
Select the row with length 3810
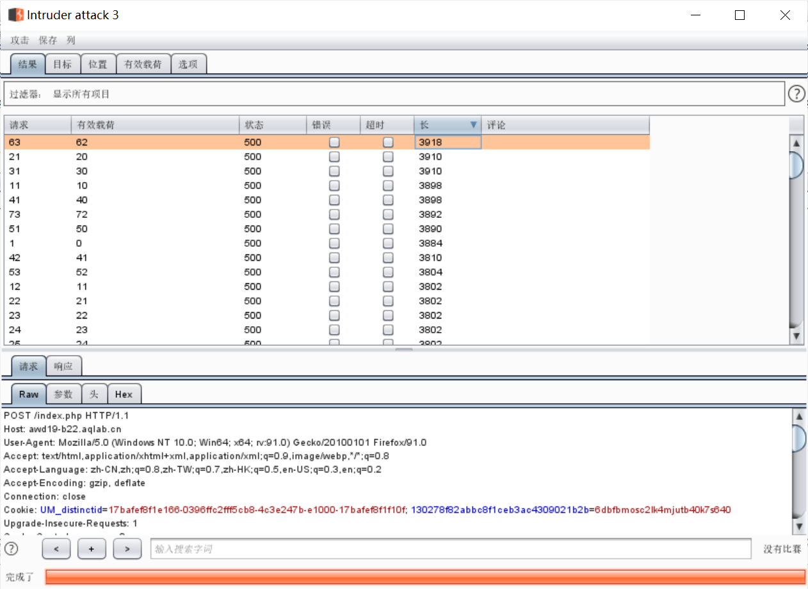click(327, 258)
